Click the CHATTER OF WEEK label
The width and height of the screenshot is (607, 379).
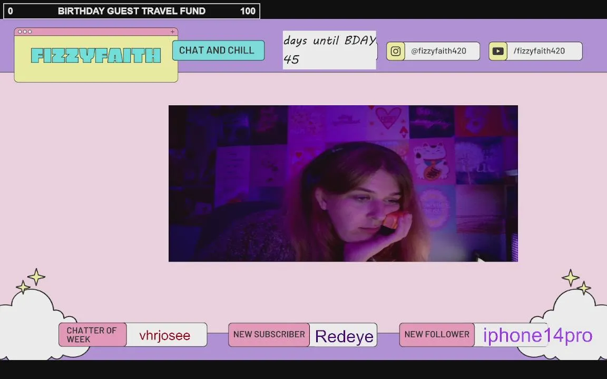click(92, 335)
